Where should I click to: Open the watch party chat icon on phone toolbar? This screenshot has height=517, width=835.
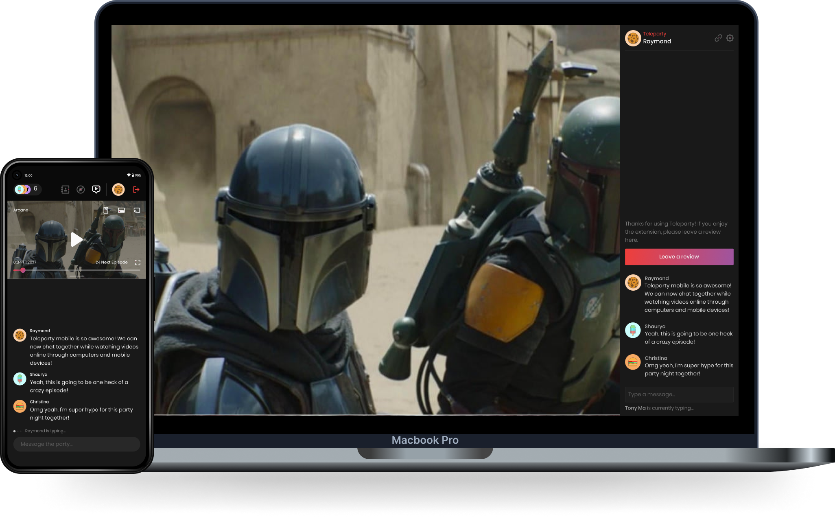(x=96, y=190)
